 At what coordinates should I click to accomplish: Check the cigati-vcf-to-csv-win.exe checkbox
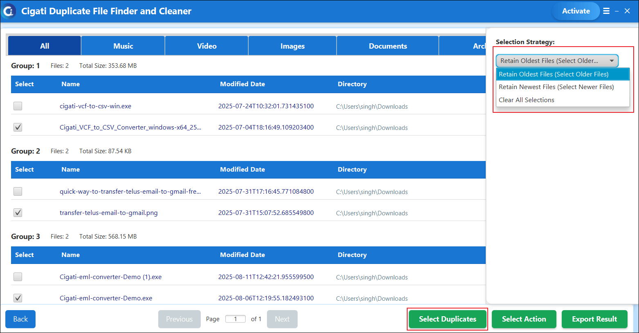coord(18,106)
